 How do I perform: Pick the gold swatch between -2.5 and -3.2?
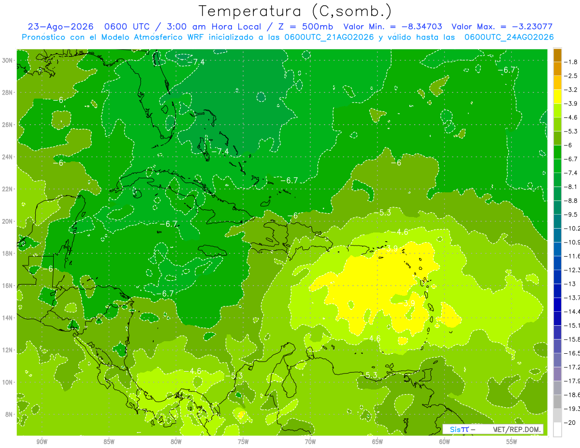point(557,83)
